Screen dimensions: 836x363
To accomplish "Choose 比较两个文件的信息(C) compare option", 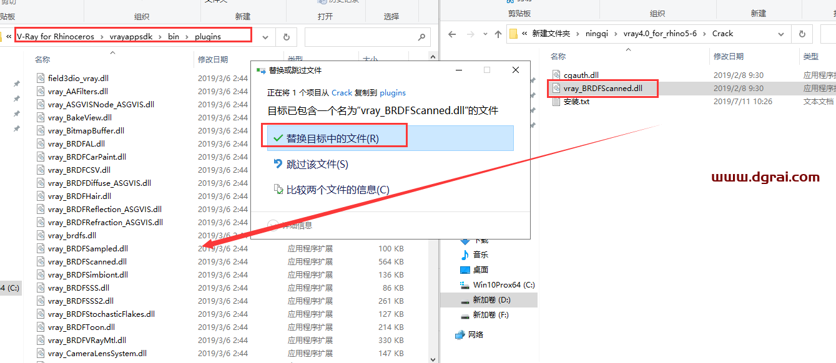I will coord(337,190).
